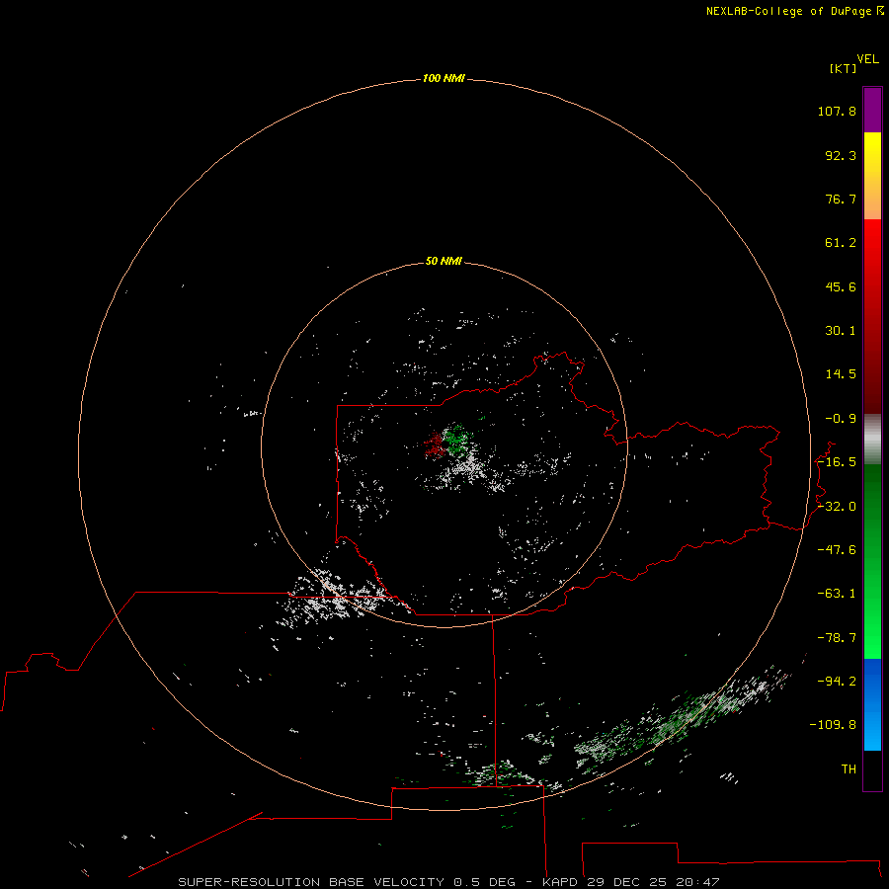The image size is (889, 889).
Task: Click the purple segment of the velocity color bar
Action: 872,110
